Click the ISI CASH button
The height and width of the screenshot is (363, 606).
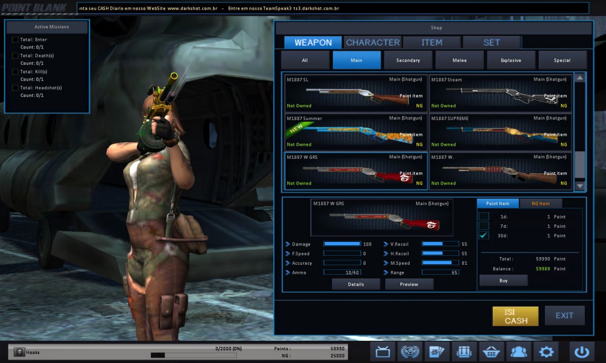(x=516, y=316)
